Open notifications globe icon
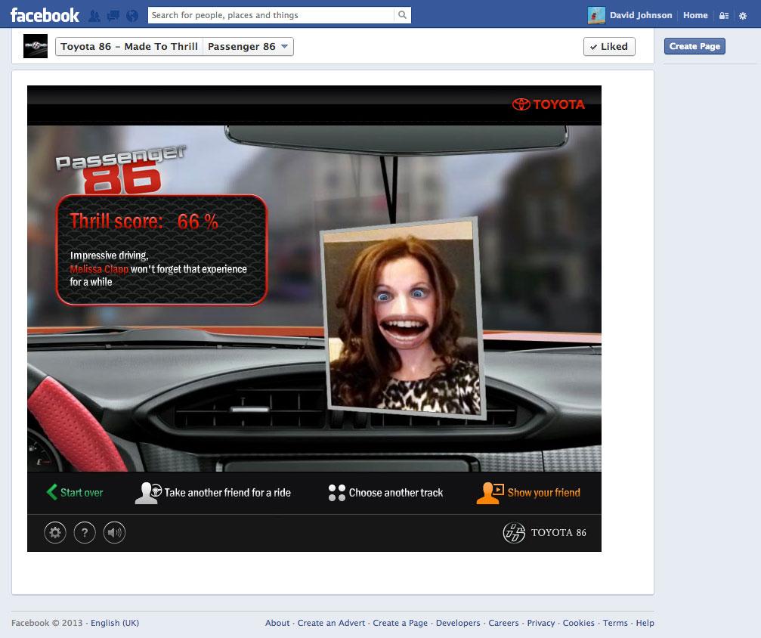Image resolution: width=761 pixels, height=638 pixels. coord(132,16)
